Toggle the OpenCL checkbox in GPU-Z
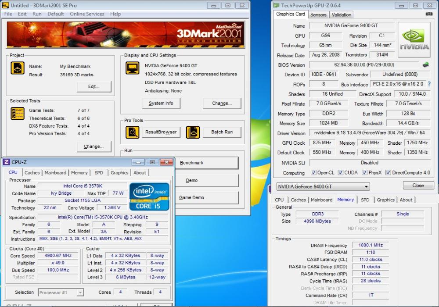Viewport: 439px width, 307px height. (313, 172)
